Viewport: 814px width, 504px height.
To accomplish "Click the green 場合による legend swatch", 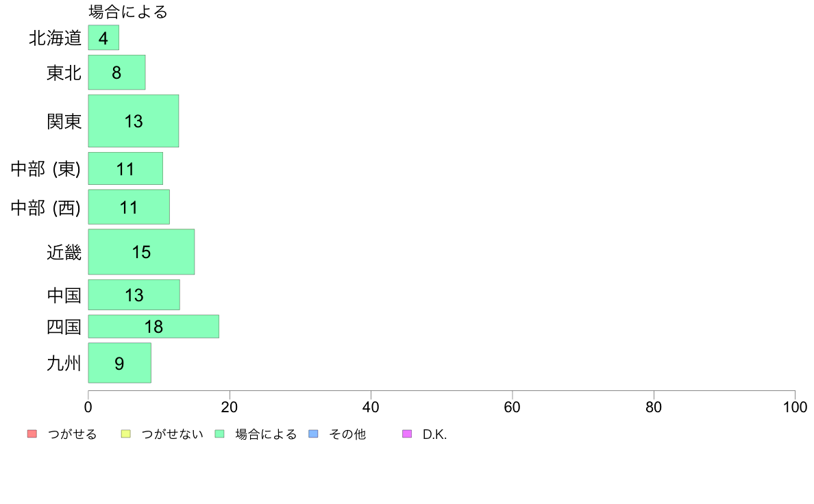I will tap(219, 434).
